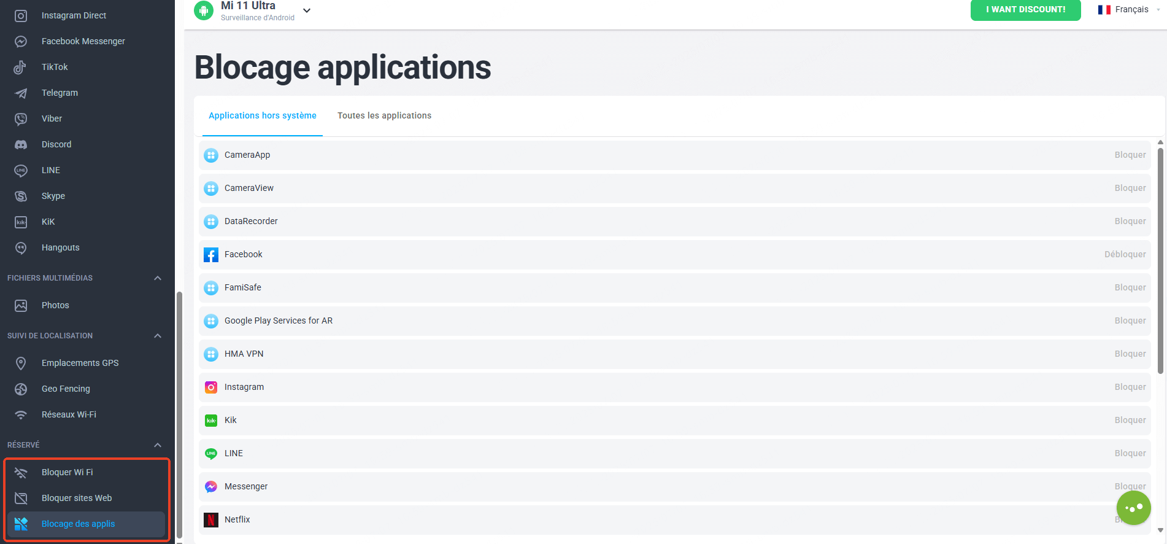
Task: Select the Discord icon in sidebar
Action: [x=21, y=144]
